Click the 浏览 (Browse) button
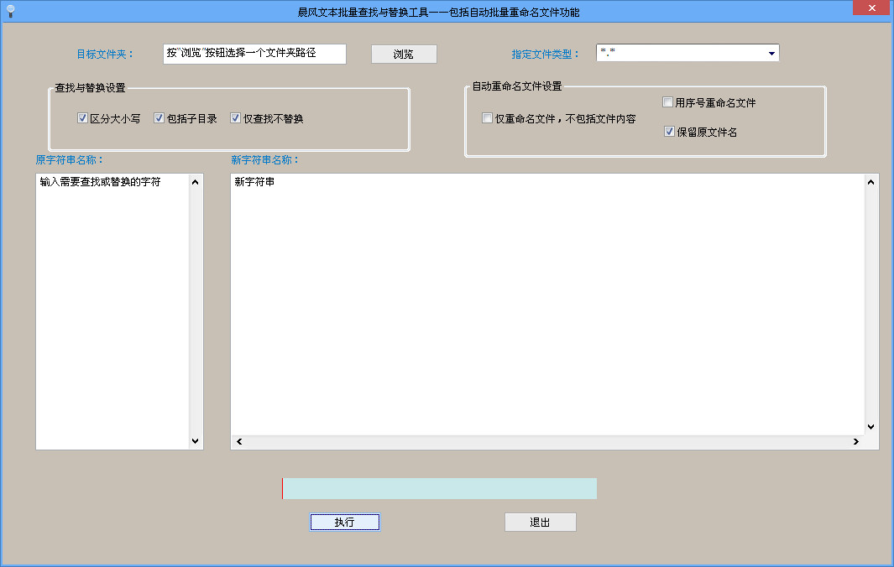894x567 pixels. click(404, 54)
